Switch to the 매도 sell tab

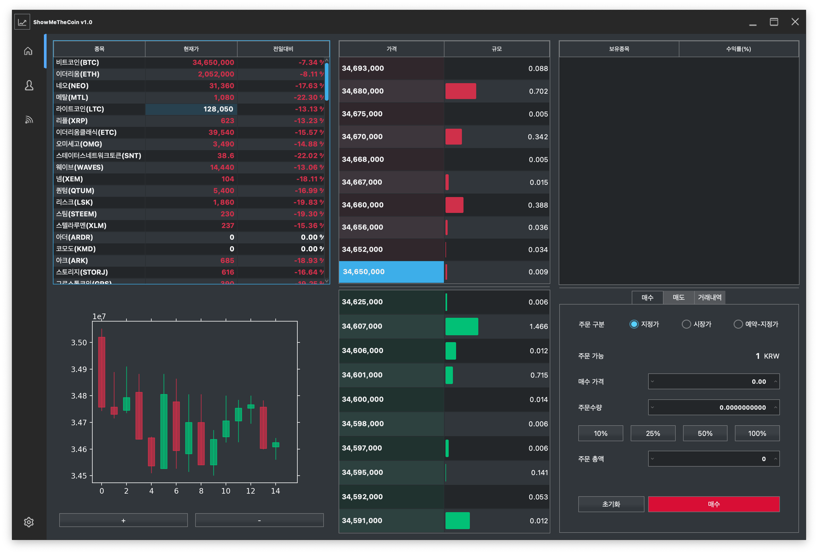(678, 297)
